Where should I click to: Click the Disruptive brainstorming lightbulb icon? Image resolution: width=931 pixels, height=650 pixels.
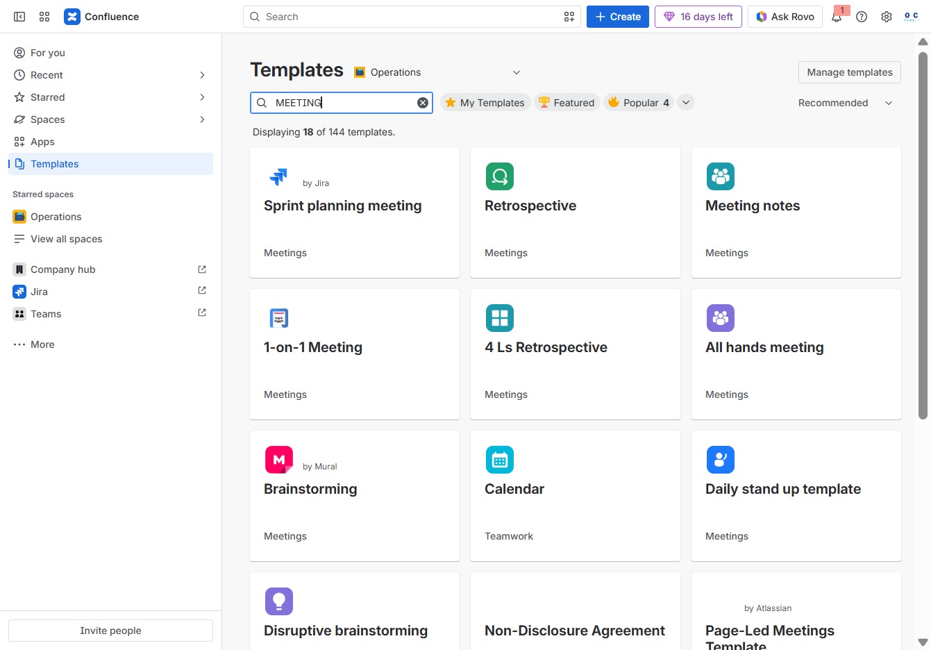tap(279, 601)
